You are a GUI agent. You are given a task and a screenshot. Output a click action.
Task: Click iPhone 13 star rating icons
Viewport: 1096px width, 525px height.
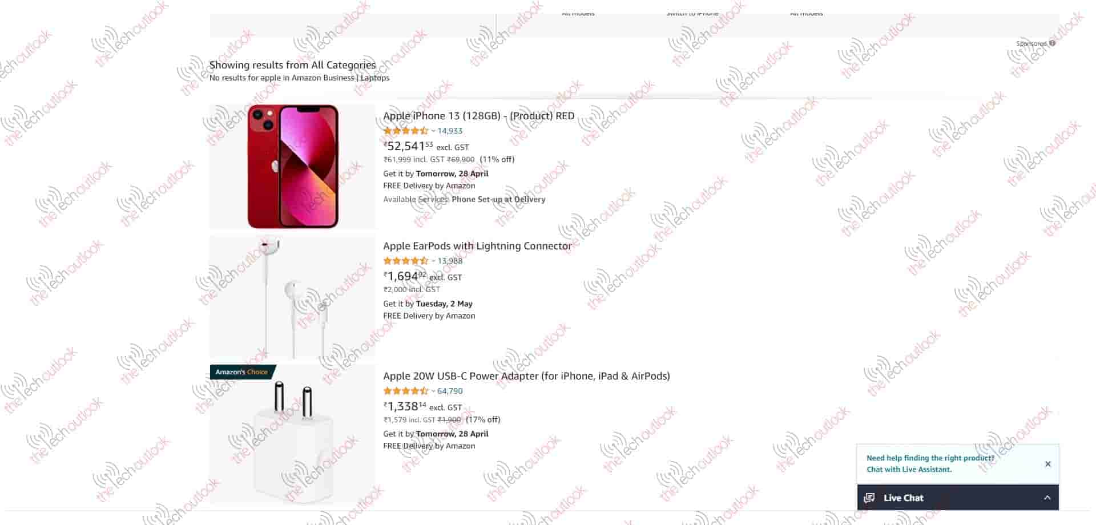(406, 131)
